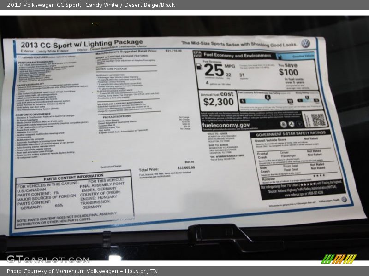Click the '$100' you save amount
The image size is (369, 276).
coord(288,72)
